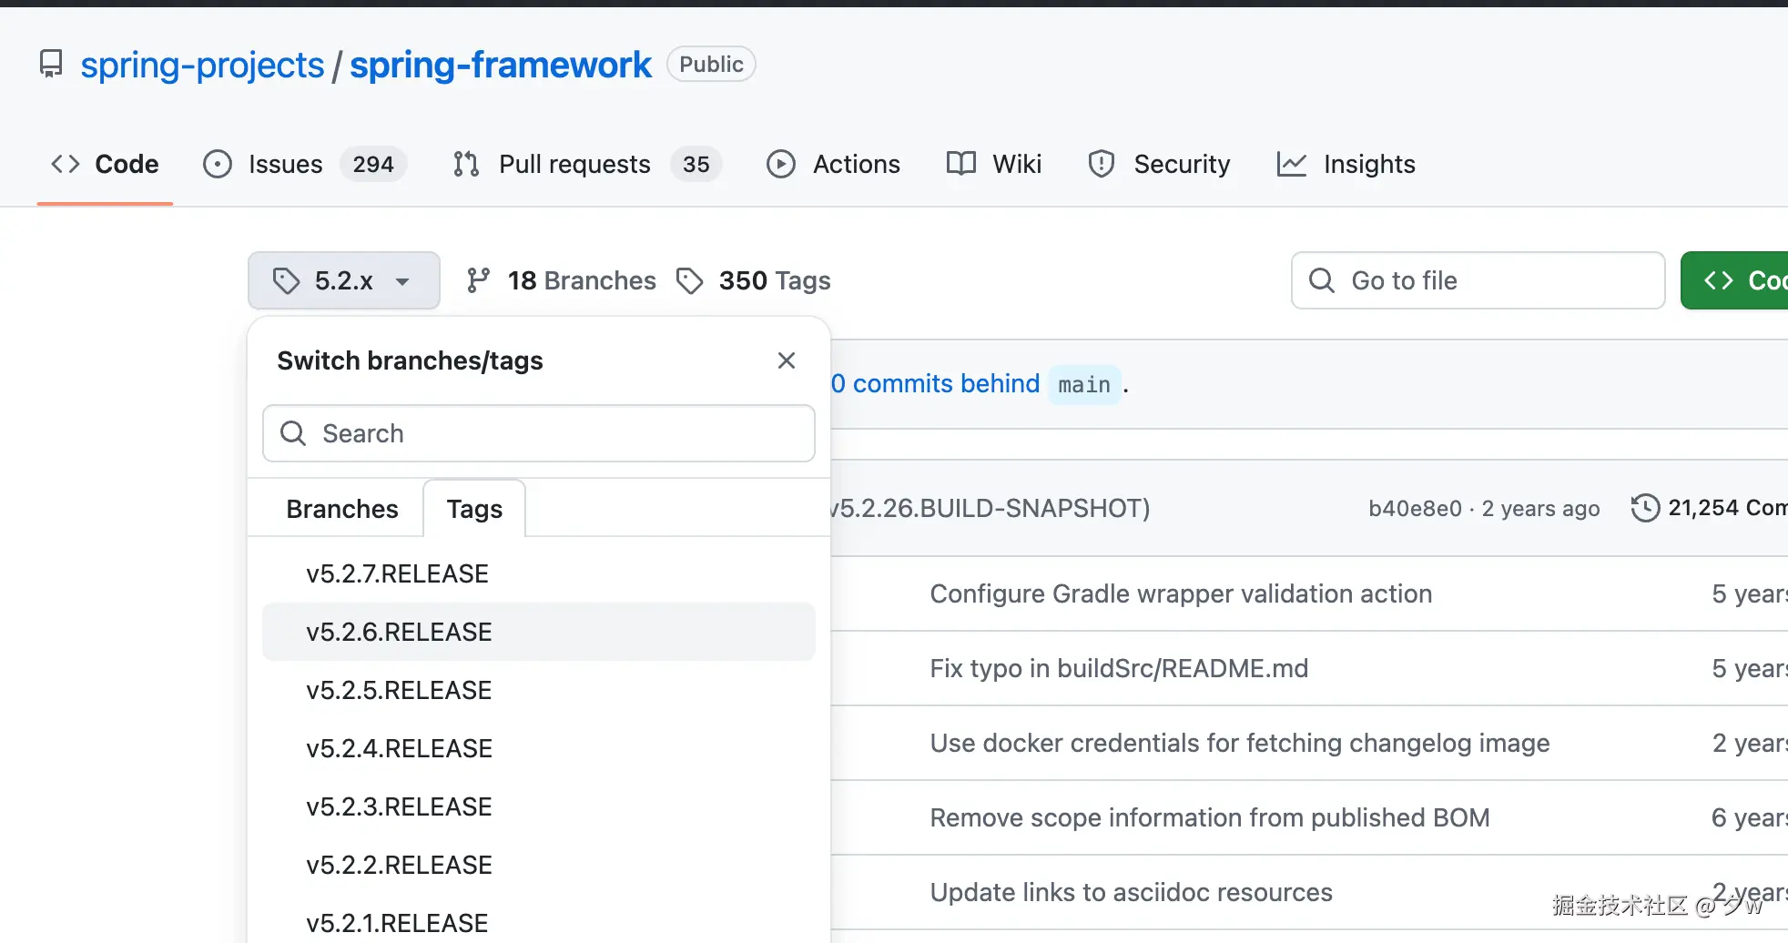Select tag v5.2.6.RELEASE
The width and height of the screenshot is (1788, 943).
[x=400, y=632]
